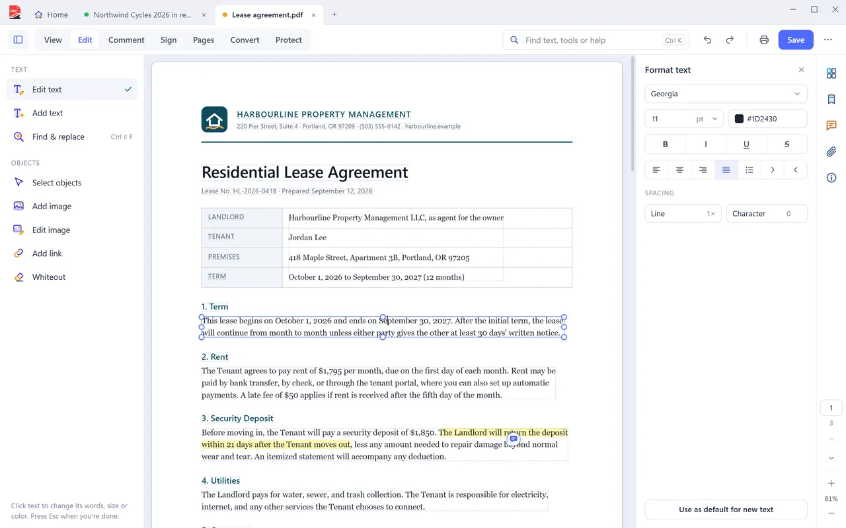Open the tools grid in the right rail
846x528 pixels.
coord(831,73)
